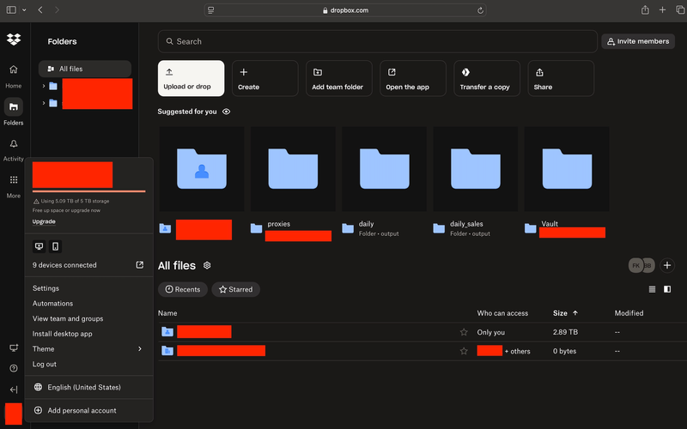Select Settings from the account menu
The height and width of the screenshot is (429, 687).
46,288
